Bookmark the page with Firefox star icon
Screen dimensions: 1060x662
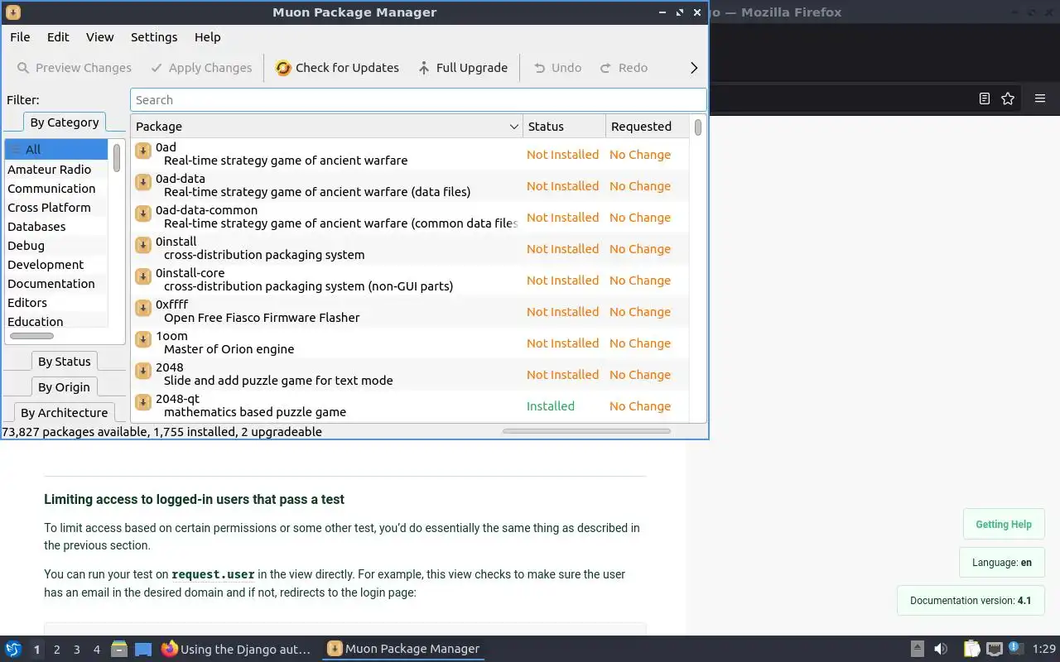(1008, 98)
